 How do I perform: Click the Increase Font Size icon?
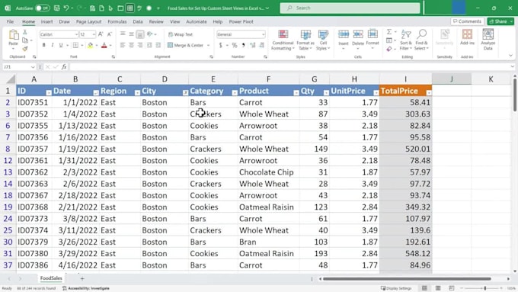pos(101,34)
